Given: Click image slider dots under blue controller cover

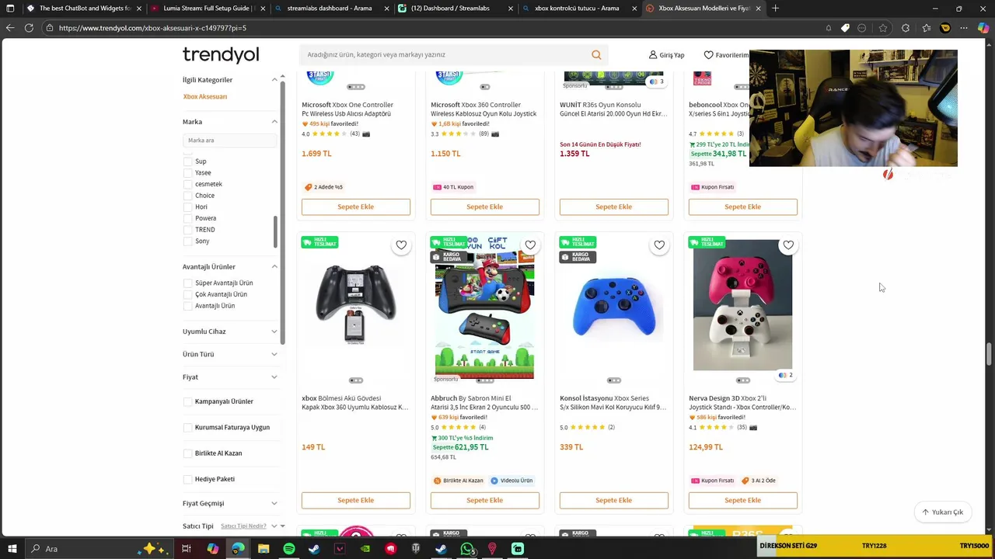Looking at the screenshot, I should [614, 380].
